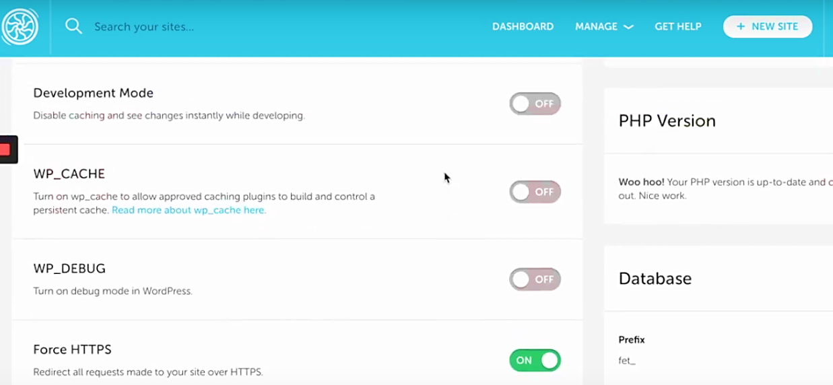833x385 pixels.
Task: Click the Development Mode setting title
Action: tap(93, 93)
